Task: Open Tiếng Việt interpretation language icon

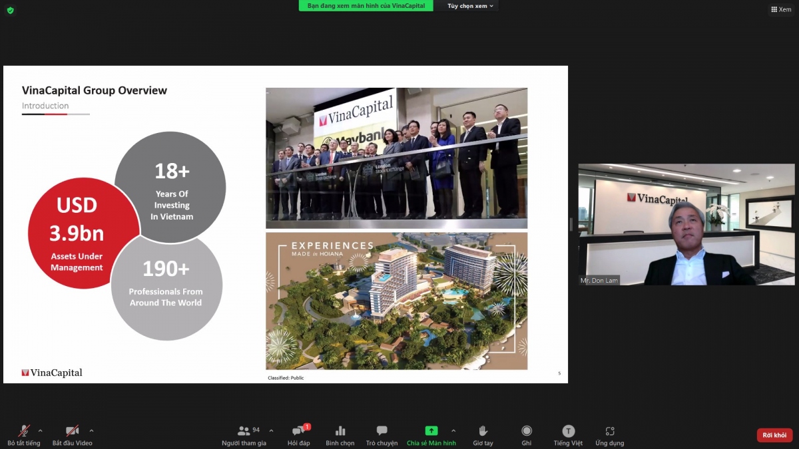Action: (x=568, y=431)
